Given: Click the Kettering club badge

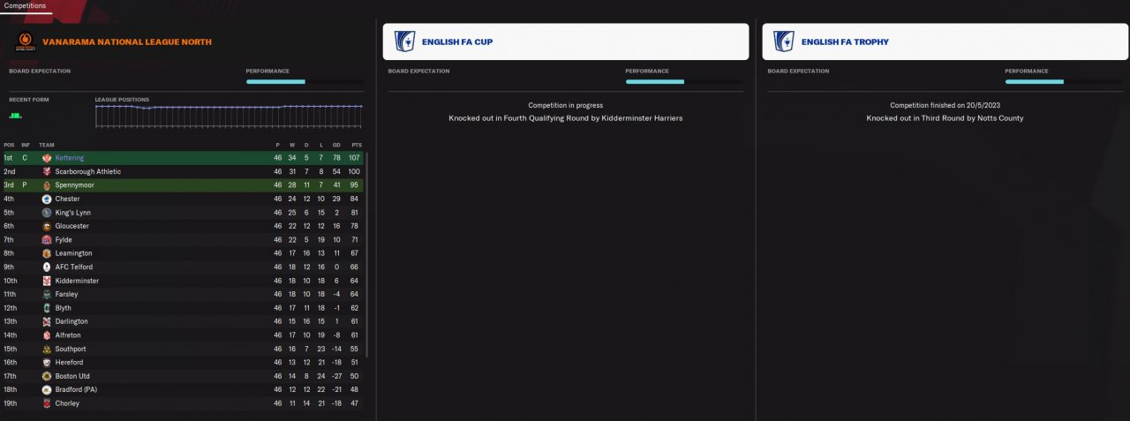Looking at the screenshot, I should coord(47,158).
